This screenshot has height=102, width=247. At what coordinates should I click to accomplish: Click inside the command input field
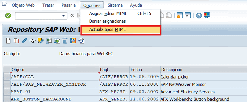pos(38,16)
